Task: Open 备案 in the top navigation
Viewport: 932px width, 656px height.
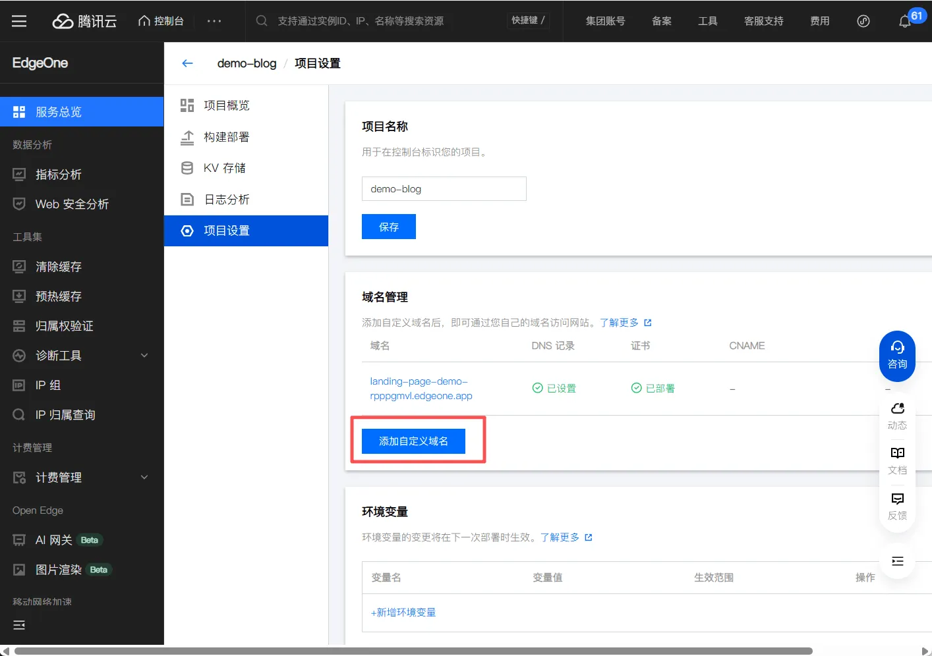Action: [x=661, y=21]
